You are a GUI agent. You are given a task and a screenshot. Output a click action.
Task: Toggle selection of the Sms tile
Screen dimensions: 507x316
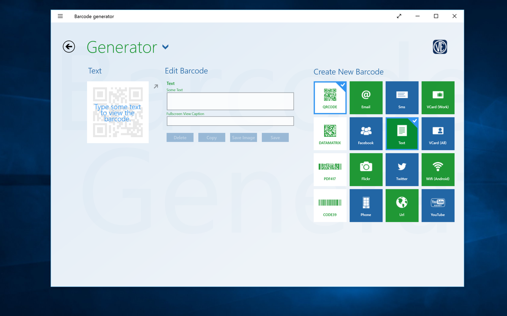(x=402, y=97)
